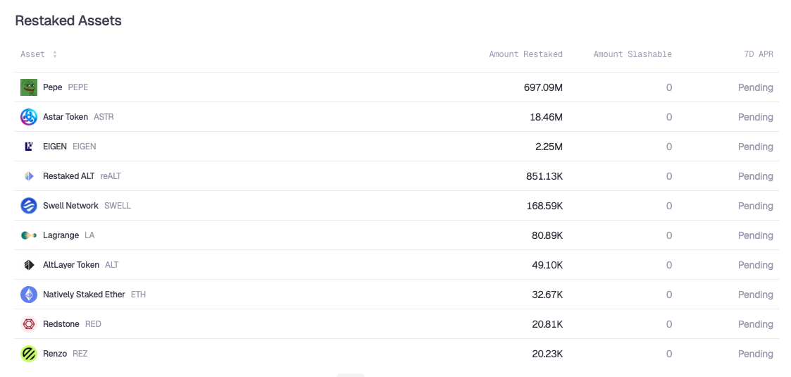Click the EIGEN token logo
The image size is (791, 377).
point(29,147)
